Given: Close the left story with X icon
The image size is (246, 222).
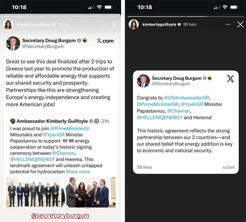Looking at the screenshot, I should point(115,25).
